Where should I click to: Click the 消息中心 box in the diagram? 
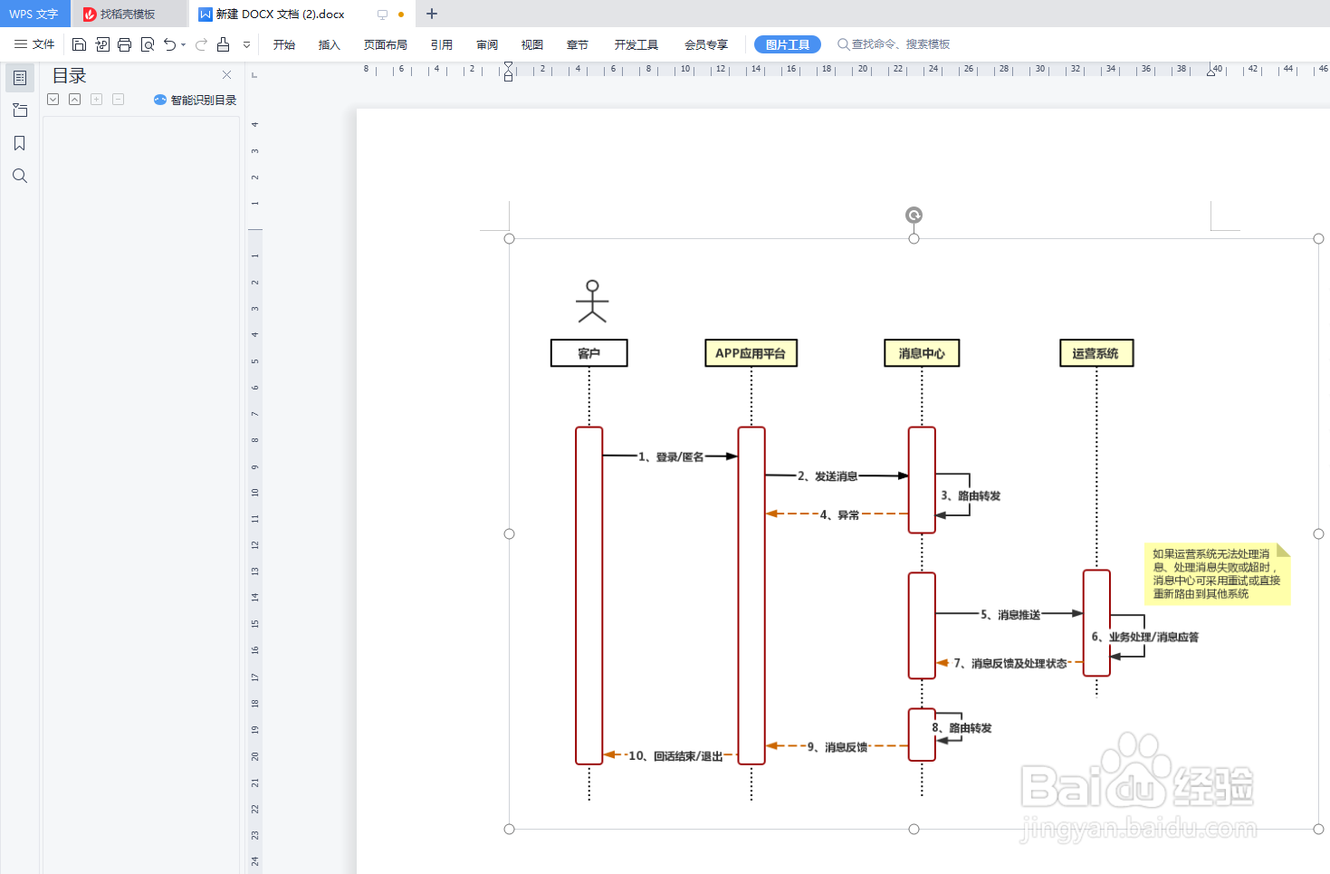(922, 353)
